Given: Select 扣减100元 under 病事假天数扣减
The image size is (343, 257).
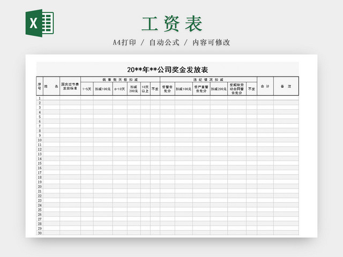Looking at the screenshot, I should pos(103,89).
